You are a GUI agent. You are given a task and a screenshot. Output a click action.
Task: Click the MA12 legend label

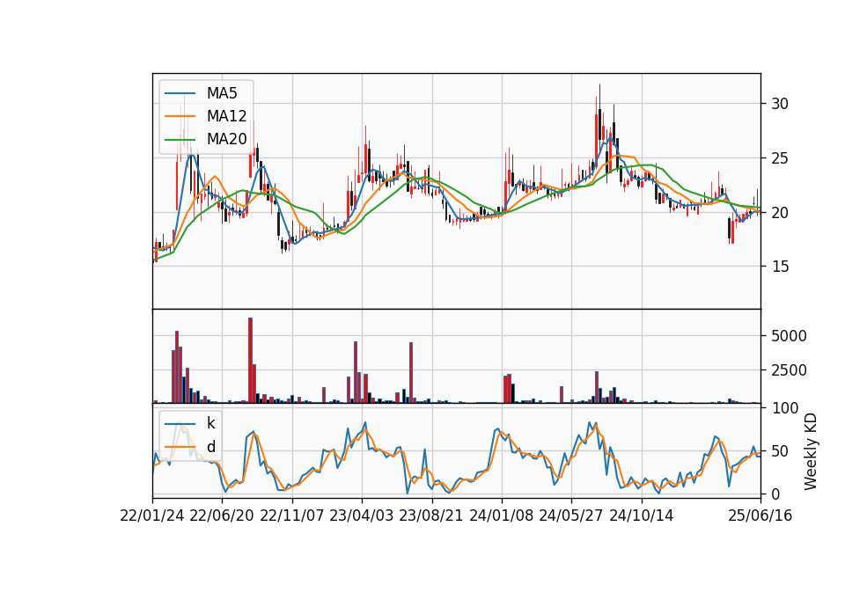click(x=226, y=116)
